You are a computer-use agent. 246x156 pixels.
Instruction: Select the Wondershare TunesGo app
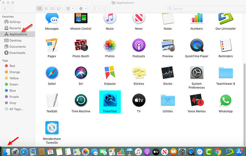pos(52,128)
